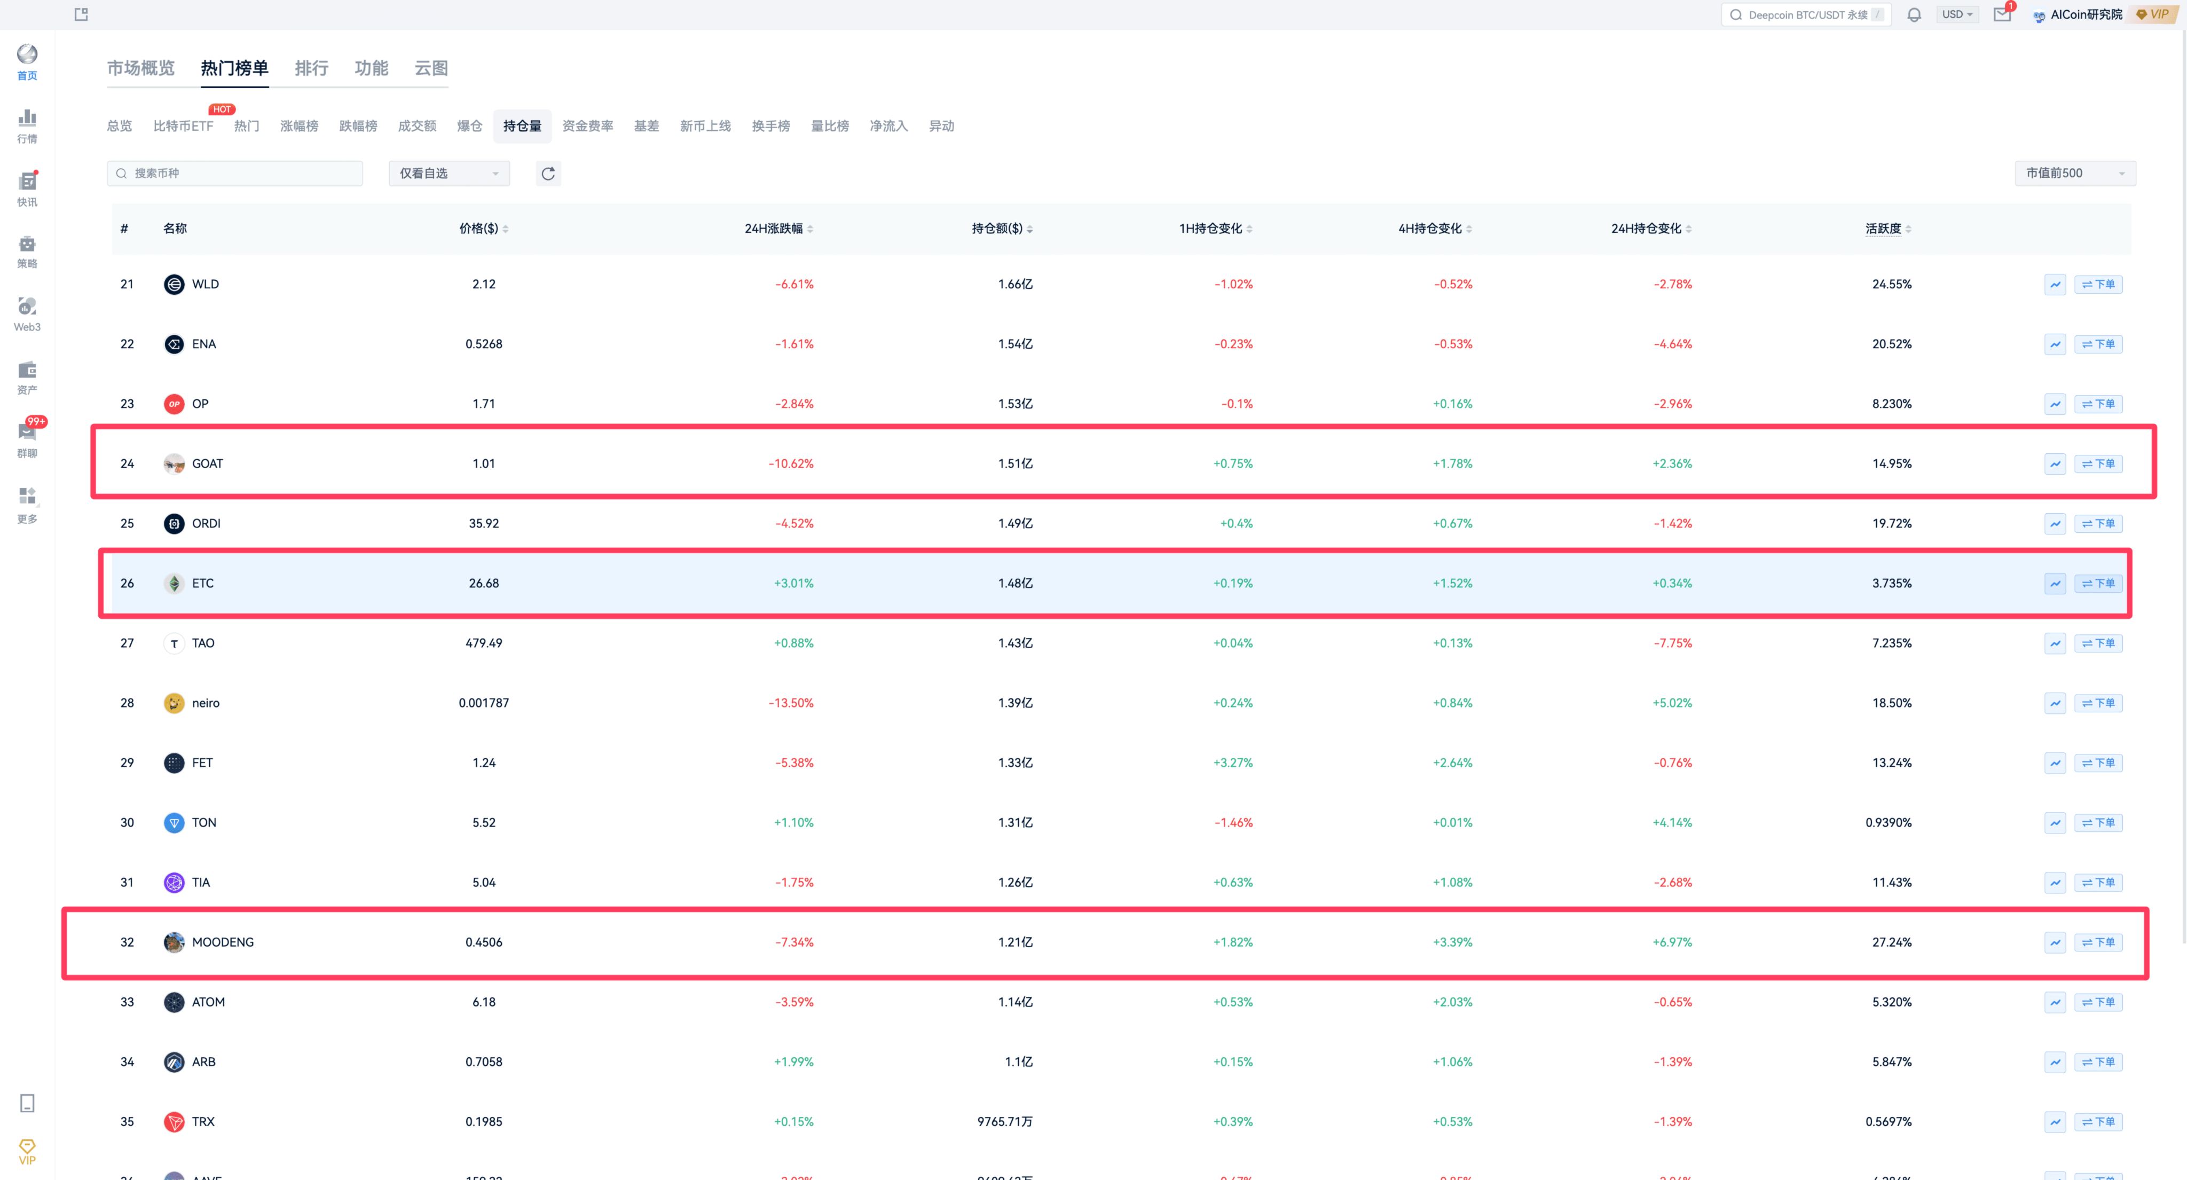This screenshot has width=2187, height=1180.
Task: Sort by 价格($) column
Action: pyautogui.click(x=483, y=229)
